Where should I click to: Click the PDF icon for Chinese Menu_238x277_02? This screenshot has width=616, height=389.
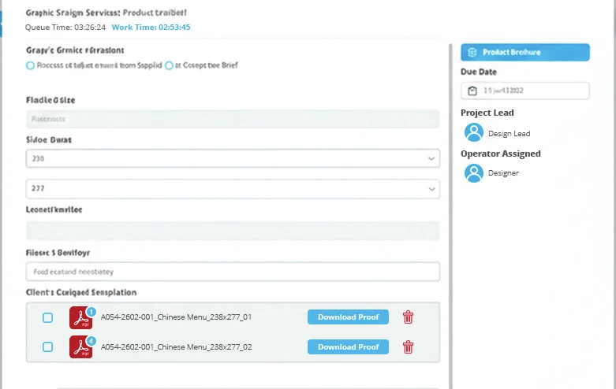click(x=81, y=347)
